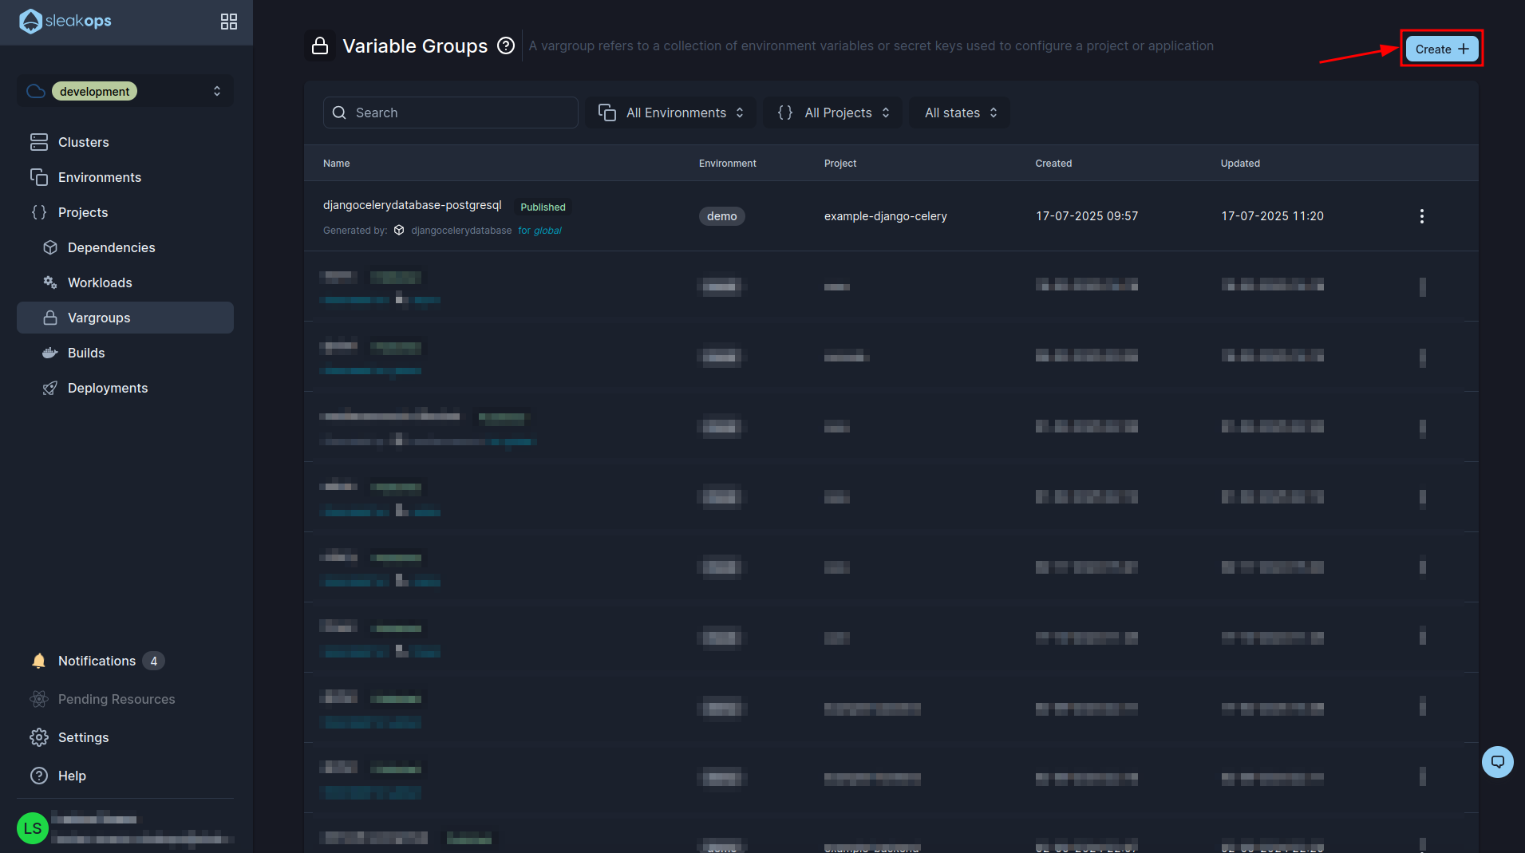
Task: Click the Builds docker whale icon
Action: tap(50, 353)
